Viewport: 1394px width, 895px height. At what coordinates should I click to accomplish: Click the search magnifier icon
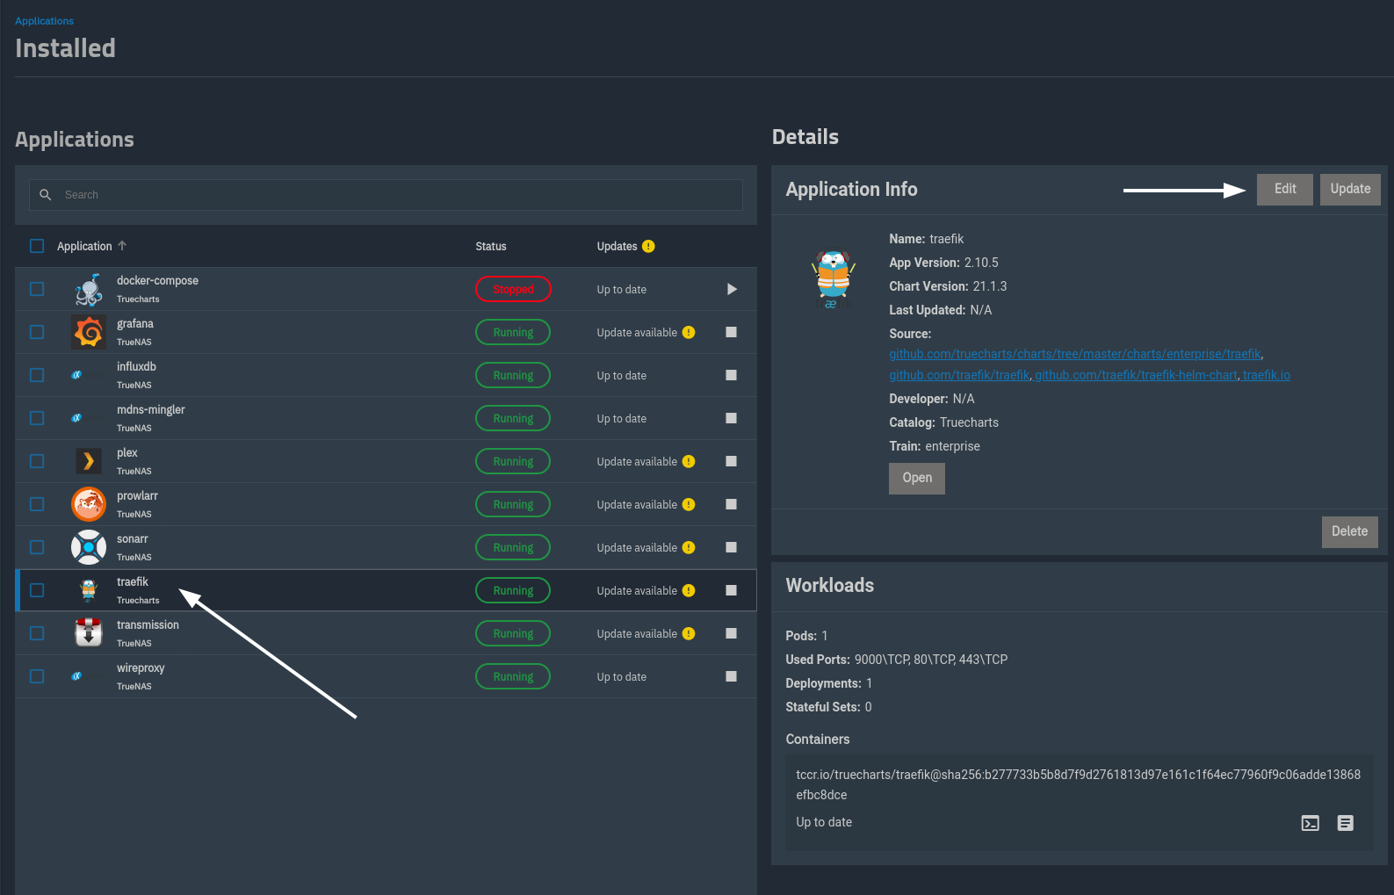coord(46,195)
